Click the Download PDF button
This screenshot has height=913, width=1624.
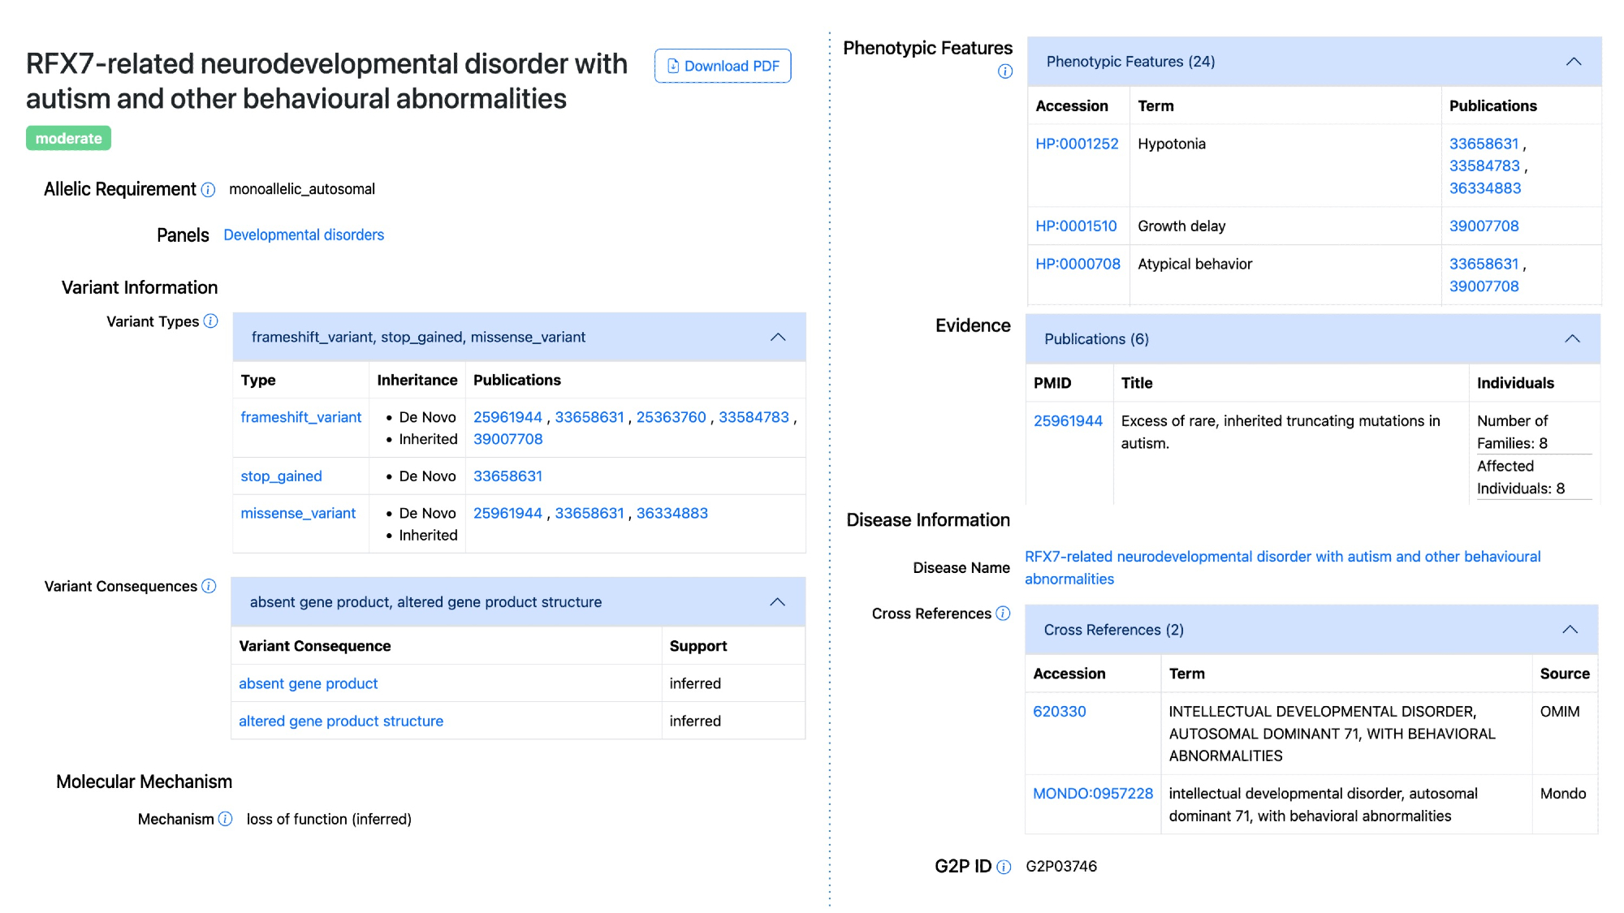[x=723, y=66]
